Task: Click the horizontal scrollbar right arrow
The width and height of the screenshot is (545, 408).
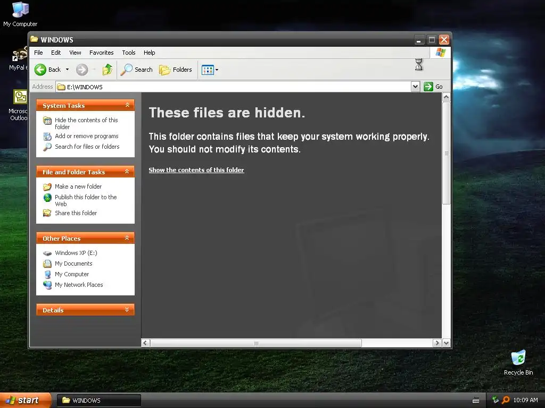Action: point(437,343)
